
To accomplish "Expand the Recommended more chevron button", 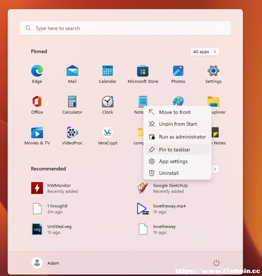I will pos(215,169).
